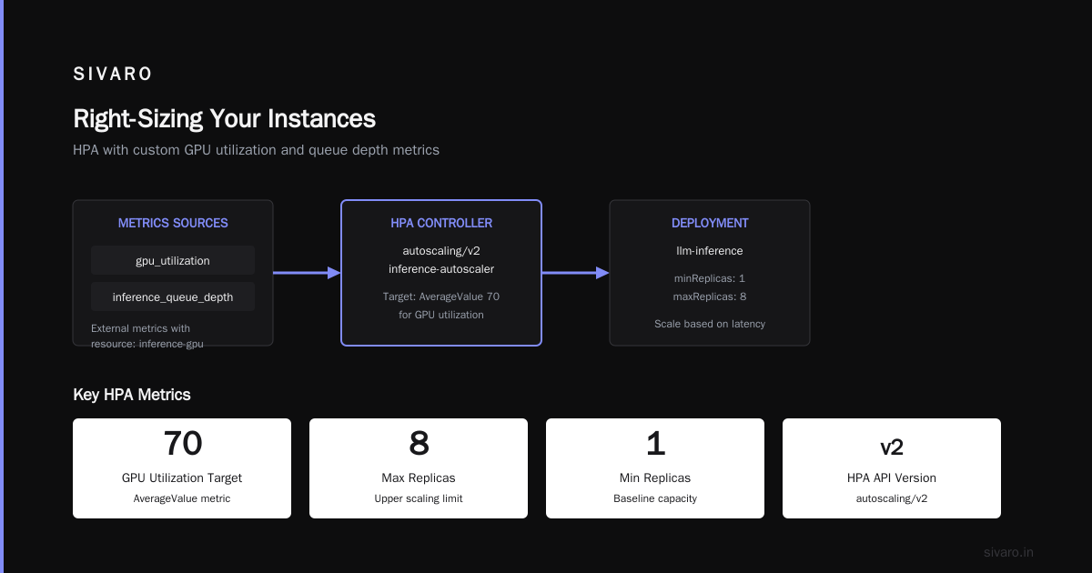
Task: Click the large 70 metric value
Action: pyautogui.click(x=182, y=444)
